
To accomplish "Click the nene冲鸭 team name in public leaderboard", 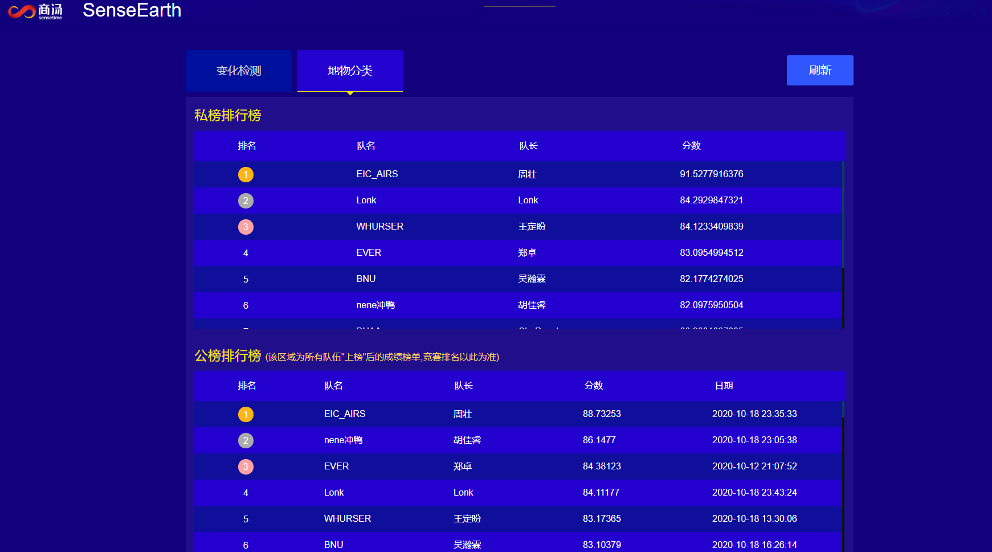I will tap(343, 440).
